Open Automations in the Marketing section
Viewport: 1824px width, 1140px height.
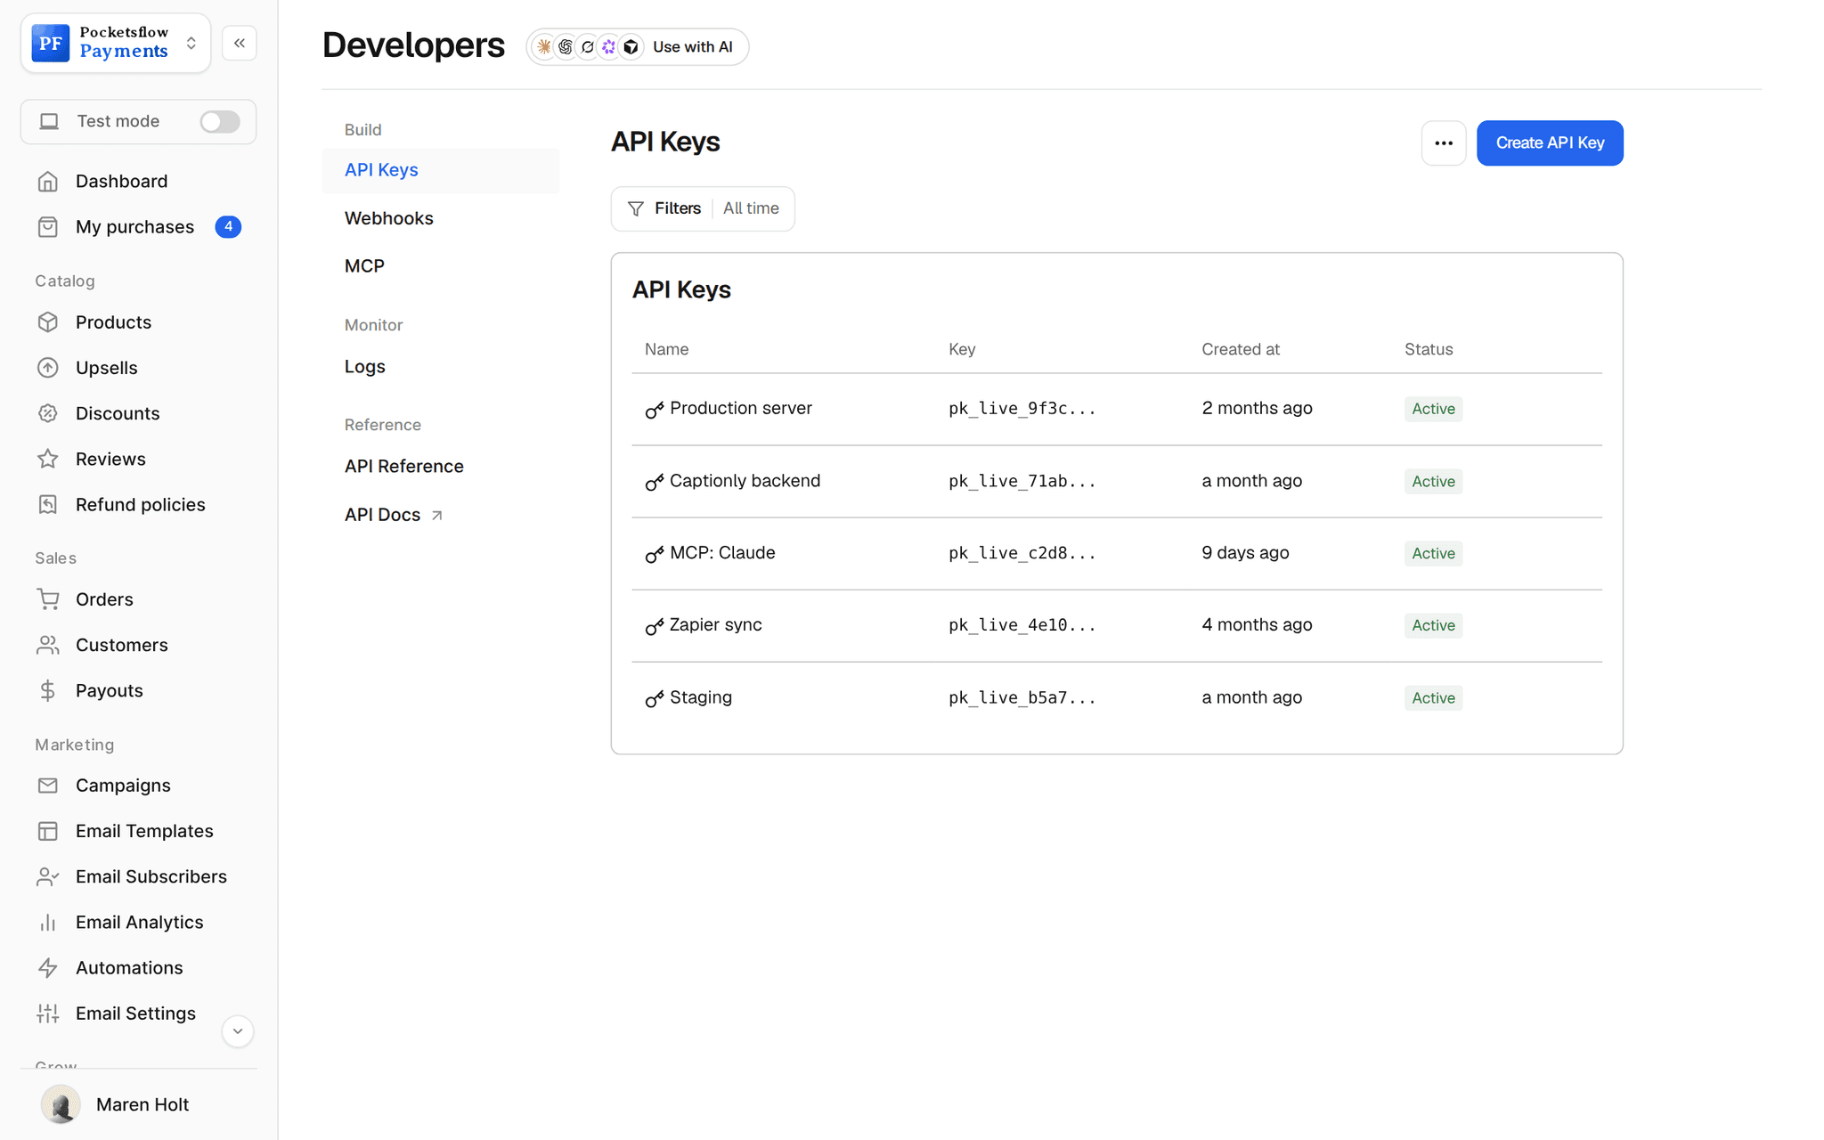(x=129, y=968)
